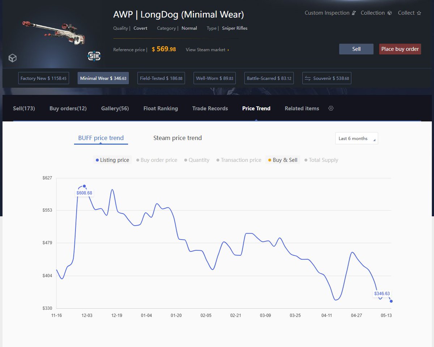Screen dimensions: 434x347
Task: Open the Gallery(56) tab
Action: pyautogui.click(x=115, y=108)
